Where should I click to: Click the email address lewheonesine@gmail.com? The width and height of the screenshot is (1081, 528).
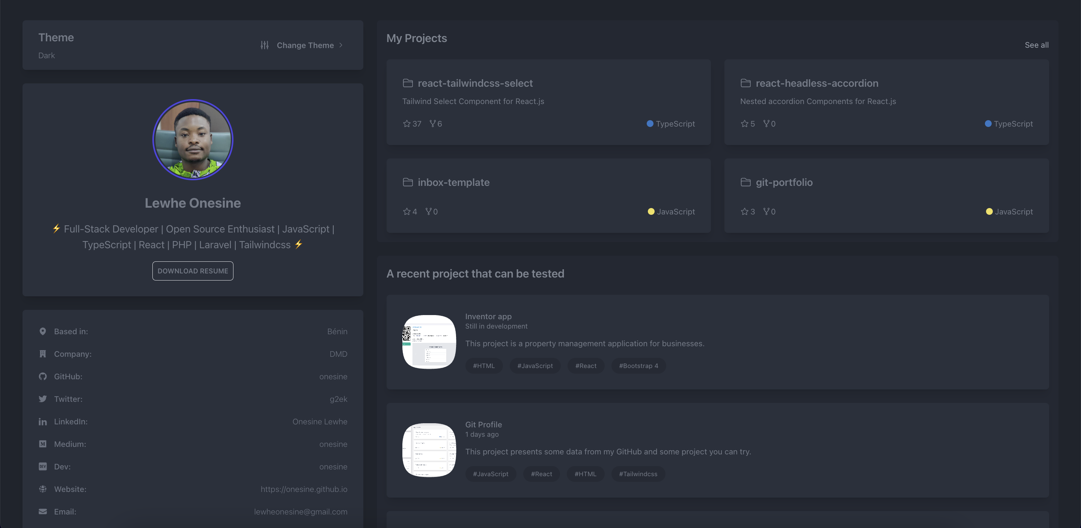pyautogui.click(x=300, y=511)
